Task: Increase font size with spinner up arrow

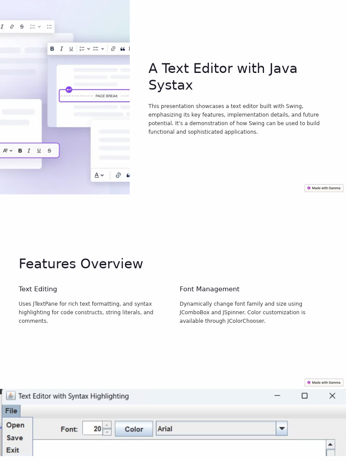Action: pyautogui.click(x=107, y=425)
